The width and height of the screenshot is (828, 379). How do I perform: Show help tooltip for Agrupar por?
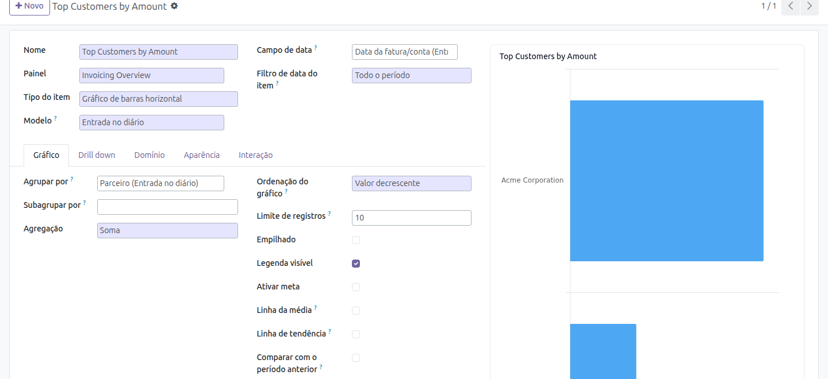point(72,179)
